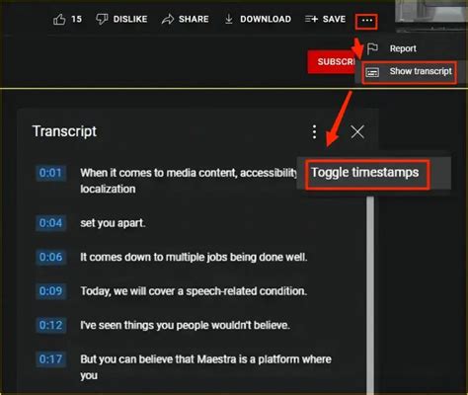This screenshot has width=468, height=395.
Task: Jump to timestamp 0:04
Action: click(50, 223)
